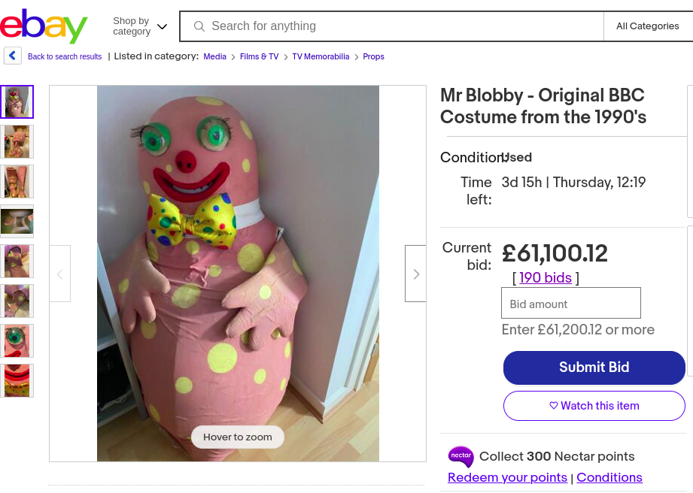Open the Films & TV breadcrumb

pyautogui.click(x=259, y=56)
